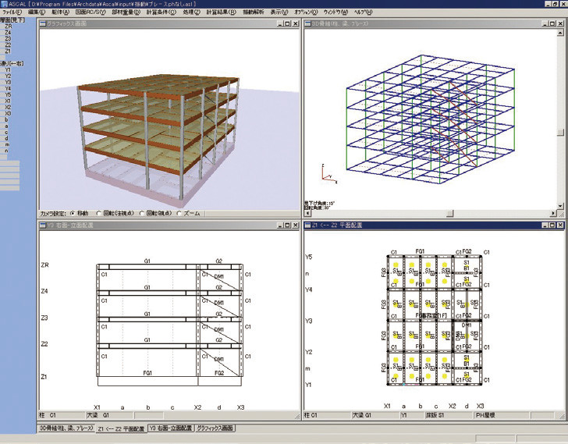Select grid line Y3 in the side list

[8, 82]
